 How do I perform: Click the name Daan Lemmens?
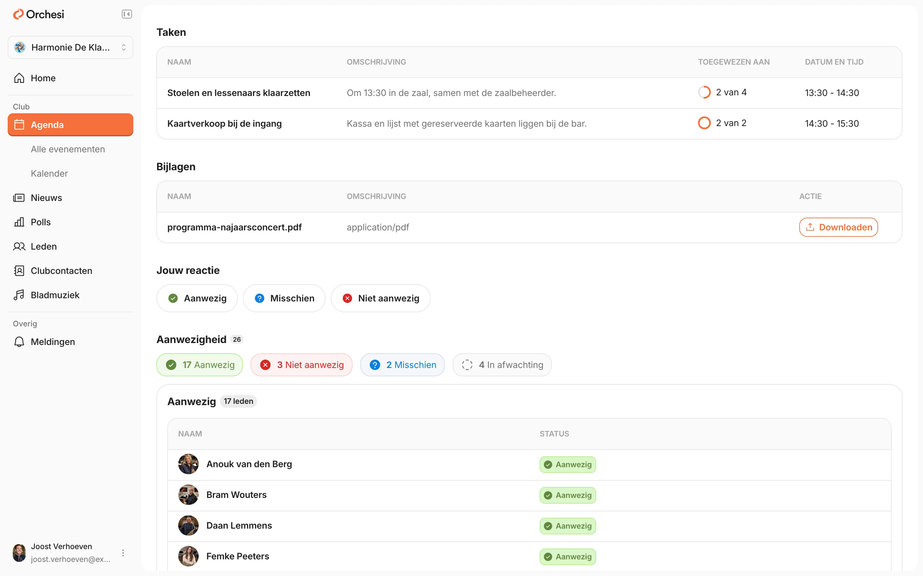(239, 526)
